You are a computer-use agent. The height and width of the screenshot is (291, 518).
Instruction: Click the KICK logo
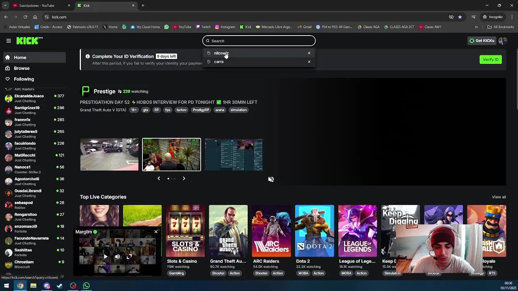[x=29, y=40]
